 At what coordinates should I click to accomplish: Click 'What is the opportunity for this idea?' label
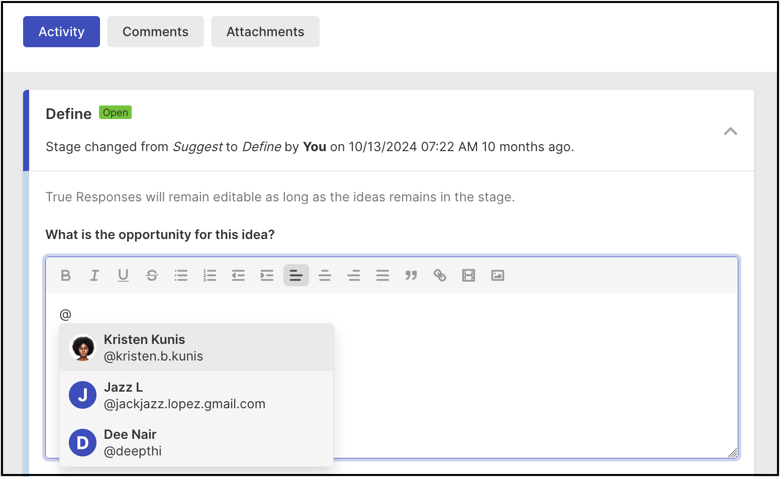click(x=160, y=234)
